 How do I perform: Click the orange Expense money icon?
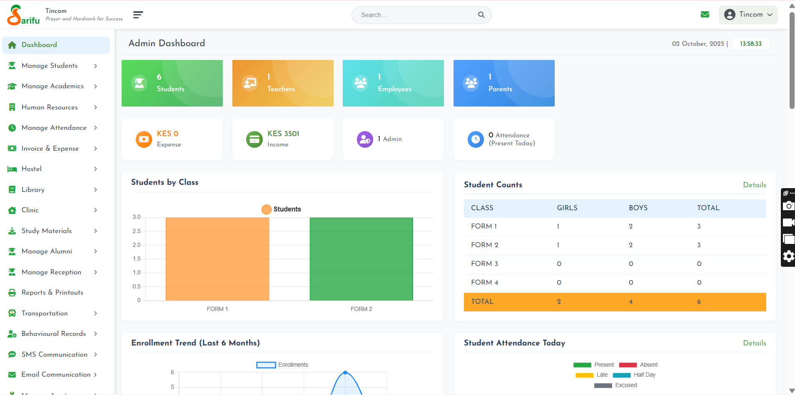coord(144,139)
